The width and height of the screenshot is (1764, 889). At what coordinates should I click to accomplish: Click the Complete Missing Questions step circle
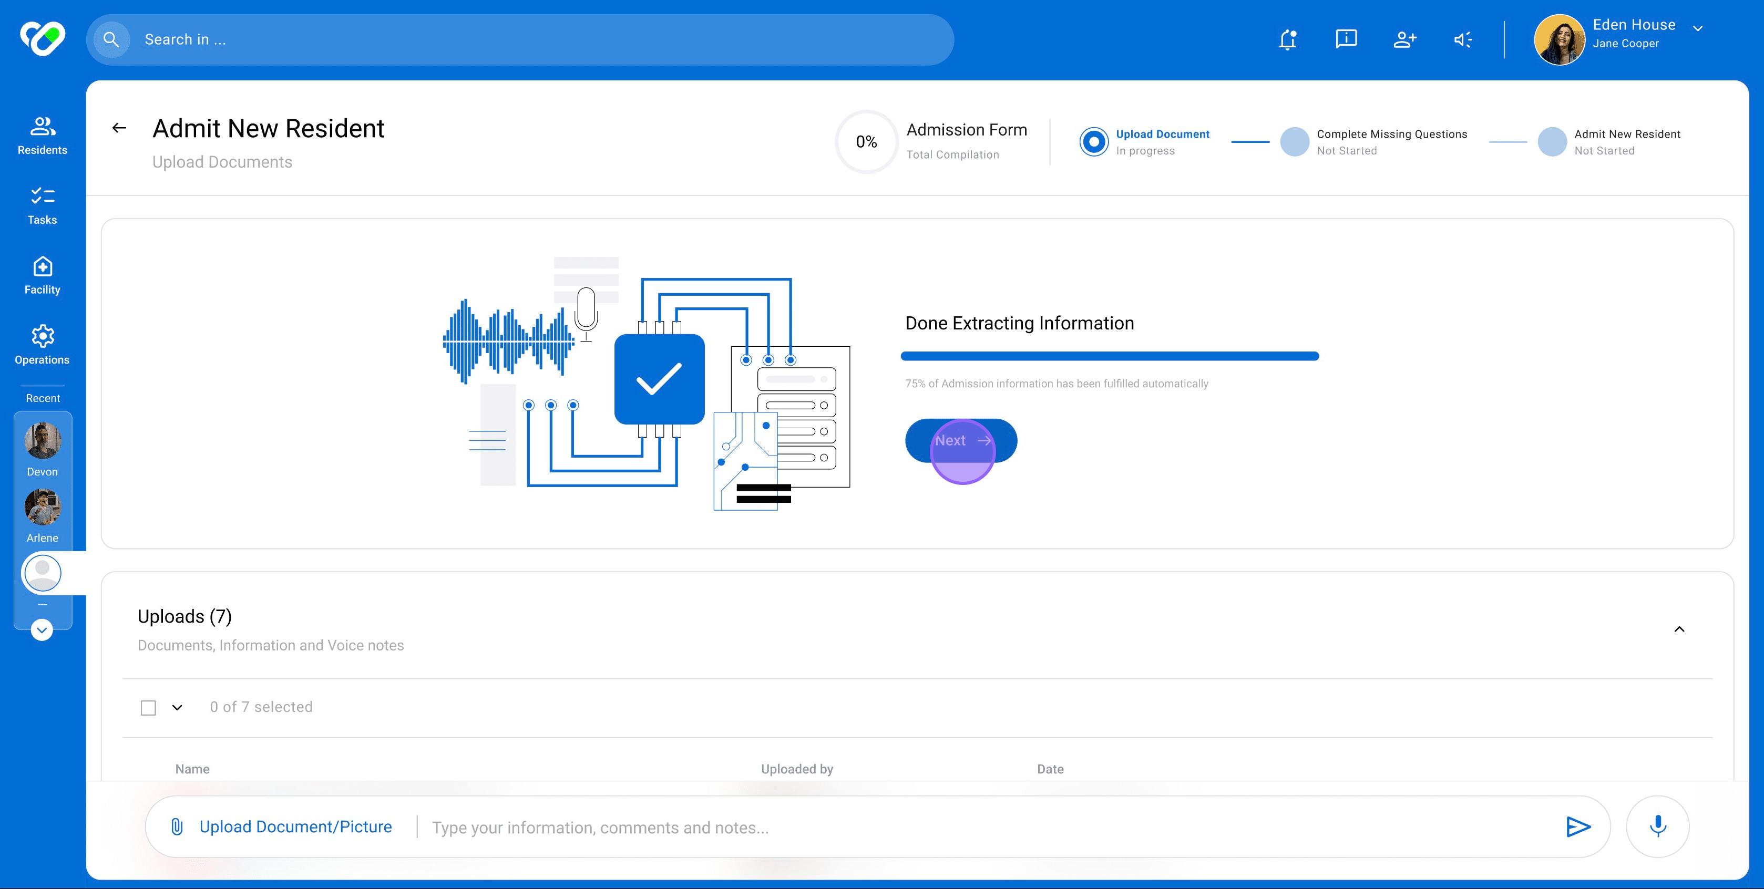click(x=1294, y=142)
